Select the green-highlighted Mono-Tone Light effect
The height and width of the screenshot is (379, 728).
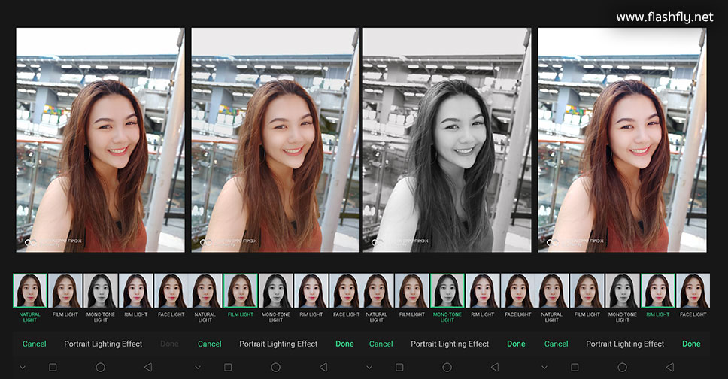click(447, 291)
